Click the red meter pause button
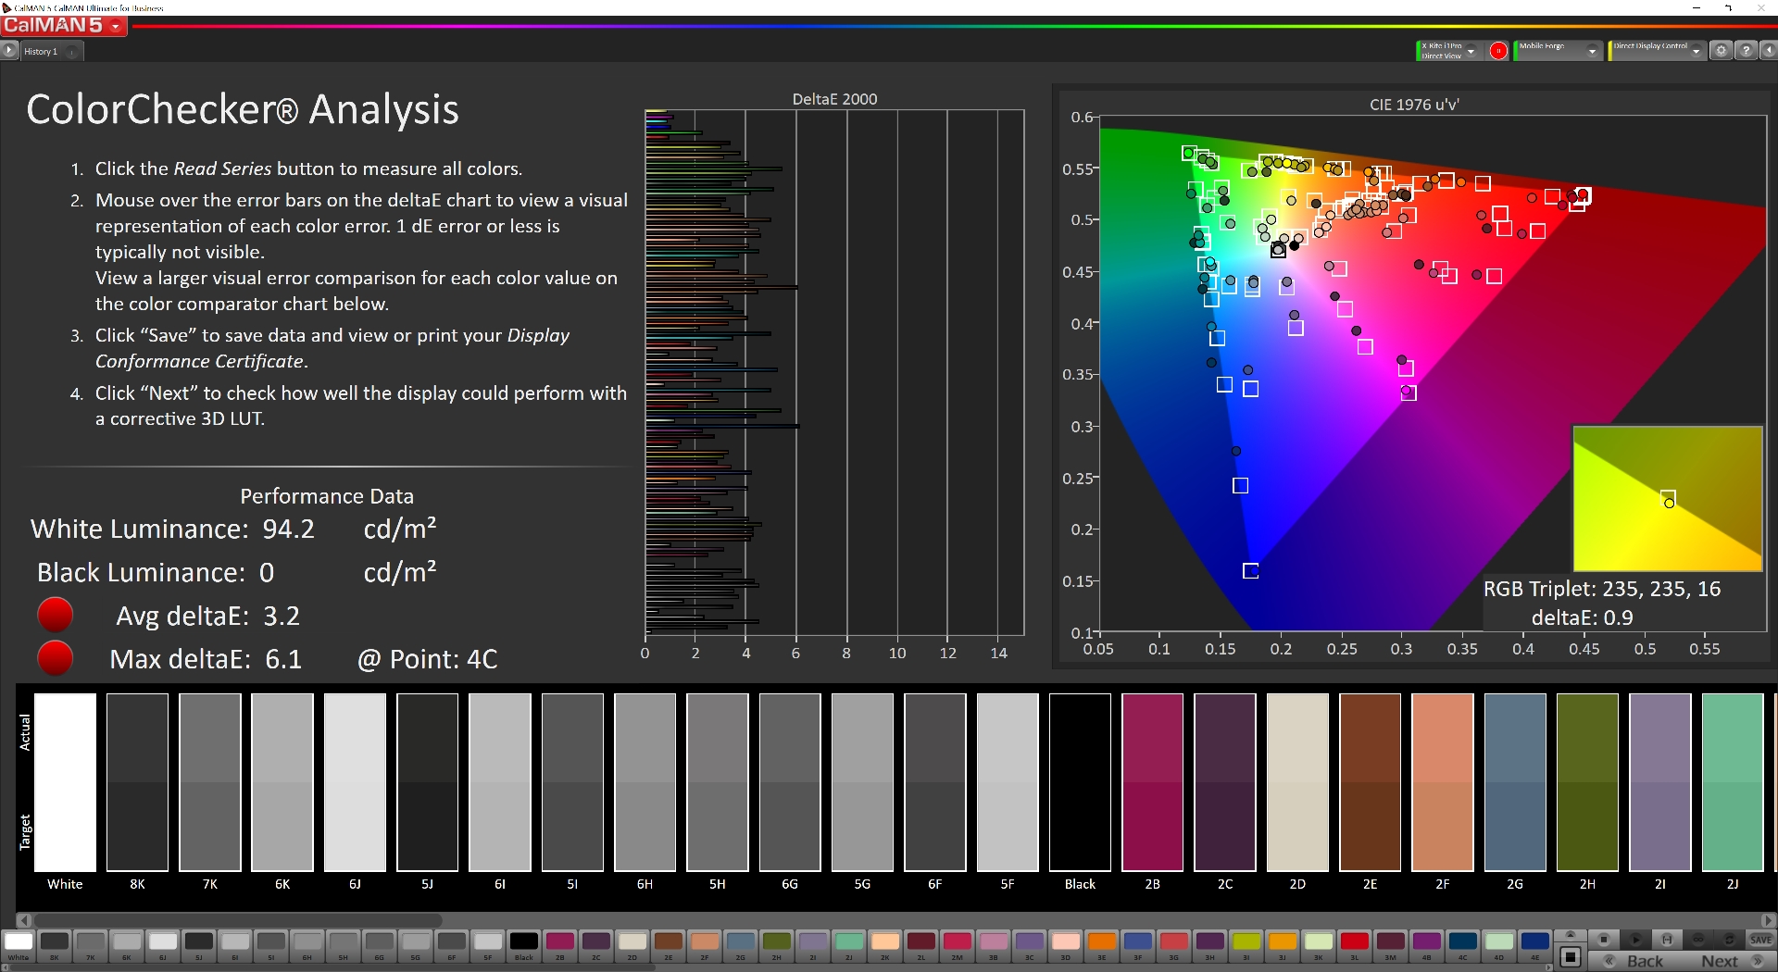Viewport: 1778px width, 972px height. click(x=1497, y=51)
